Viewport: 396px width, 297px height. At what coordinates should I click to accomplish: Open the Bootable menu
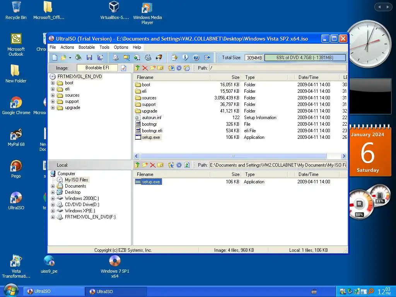tap(87, 47)
